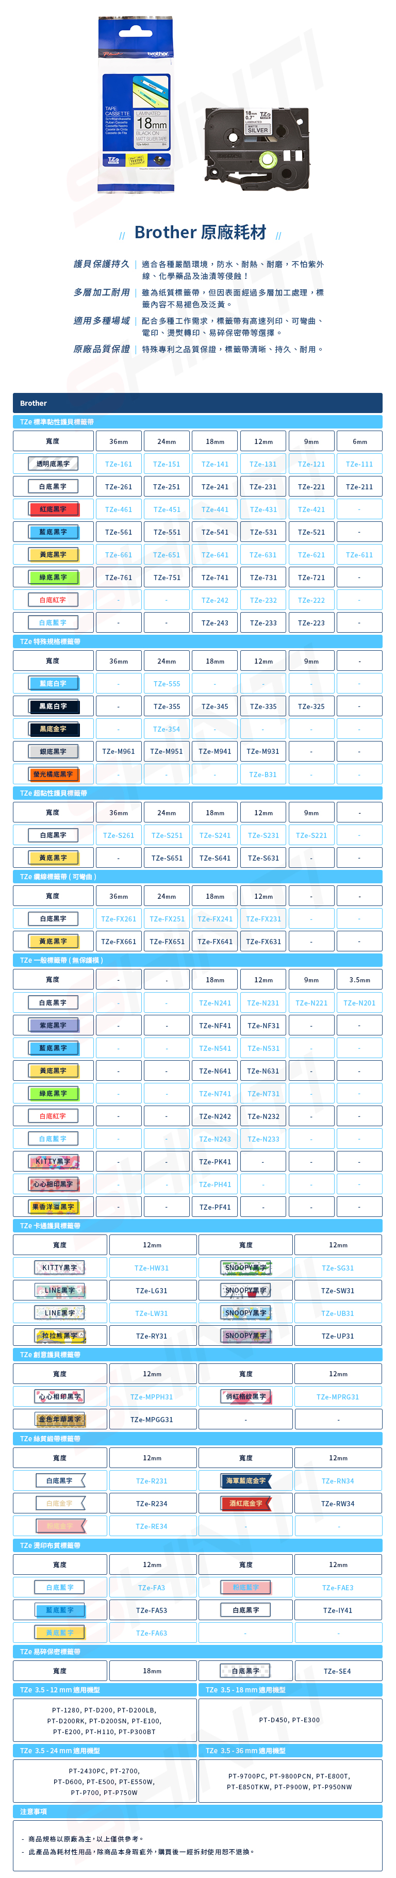
Task: Click the Brother tape package photo
Action: pyautogui.click(x=136, y=104)
